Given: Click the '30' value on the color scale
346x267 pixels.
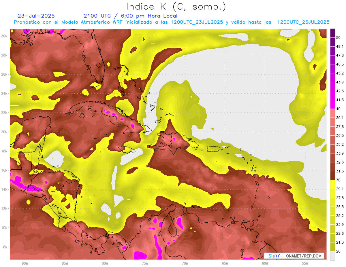Looking at the screenshot, I should pyautogui.click(x=339, y=180).
